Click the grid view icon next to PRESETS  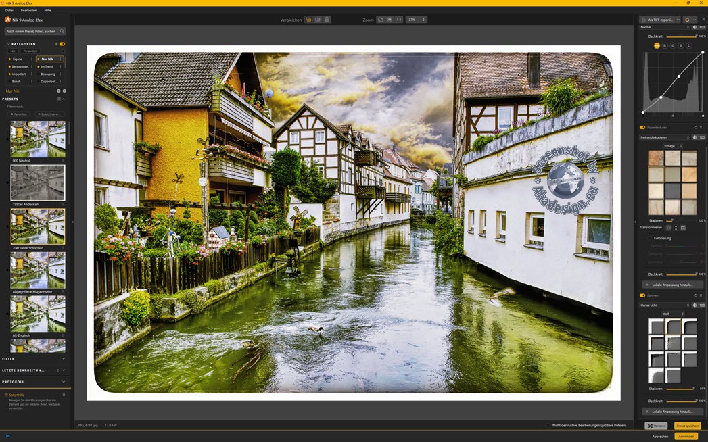[x=59, y=99]
